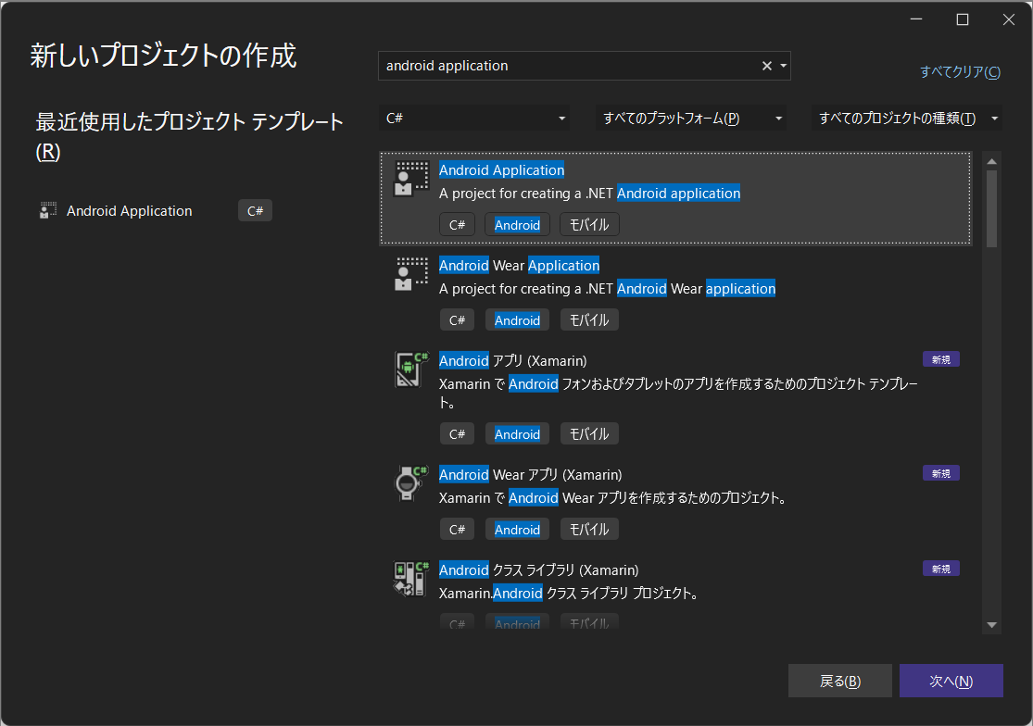Click the template list scrollbar thumb

[x=991, y=208]
